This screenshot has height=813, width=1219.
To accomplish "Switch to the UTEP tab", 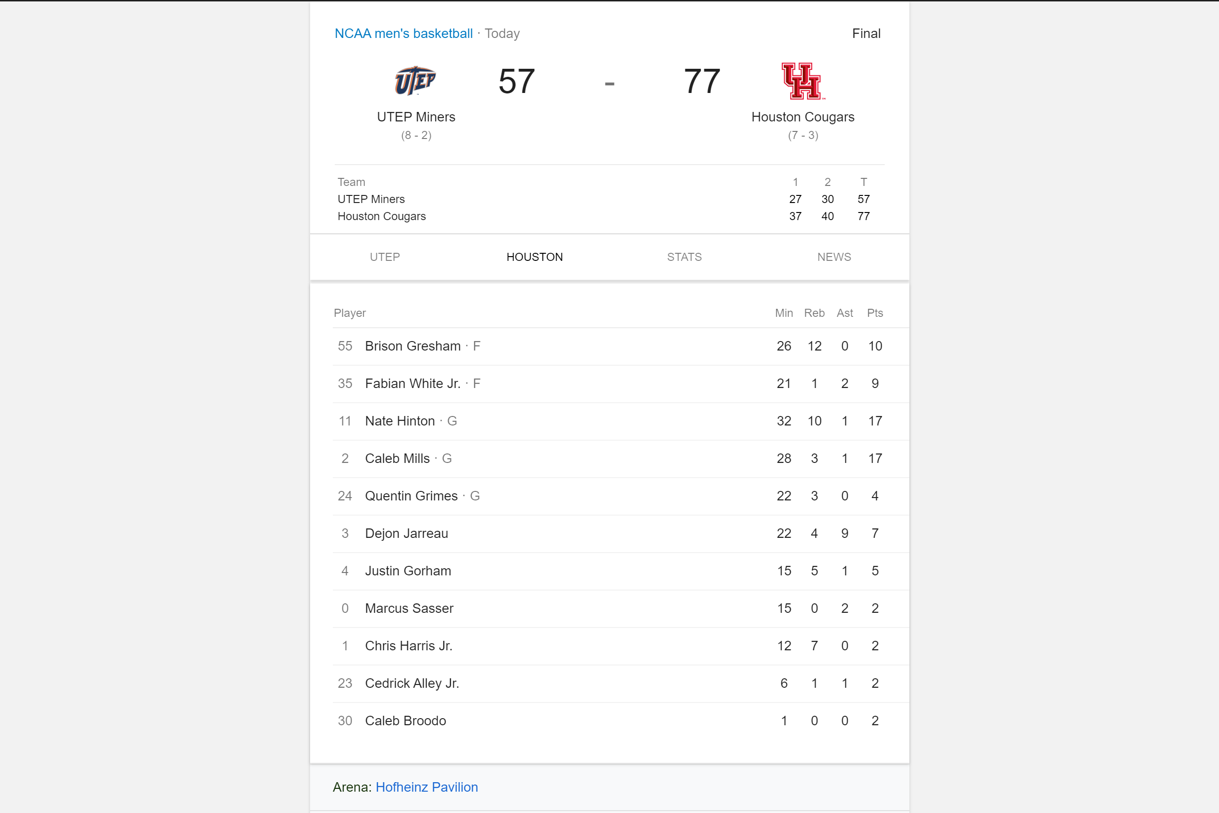I will click(x=385, y=257).
